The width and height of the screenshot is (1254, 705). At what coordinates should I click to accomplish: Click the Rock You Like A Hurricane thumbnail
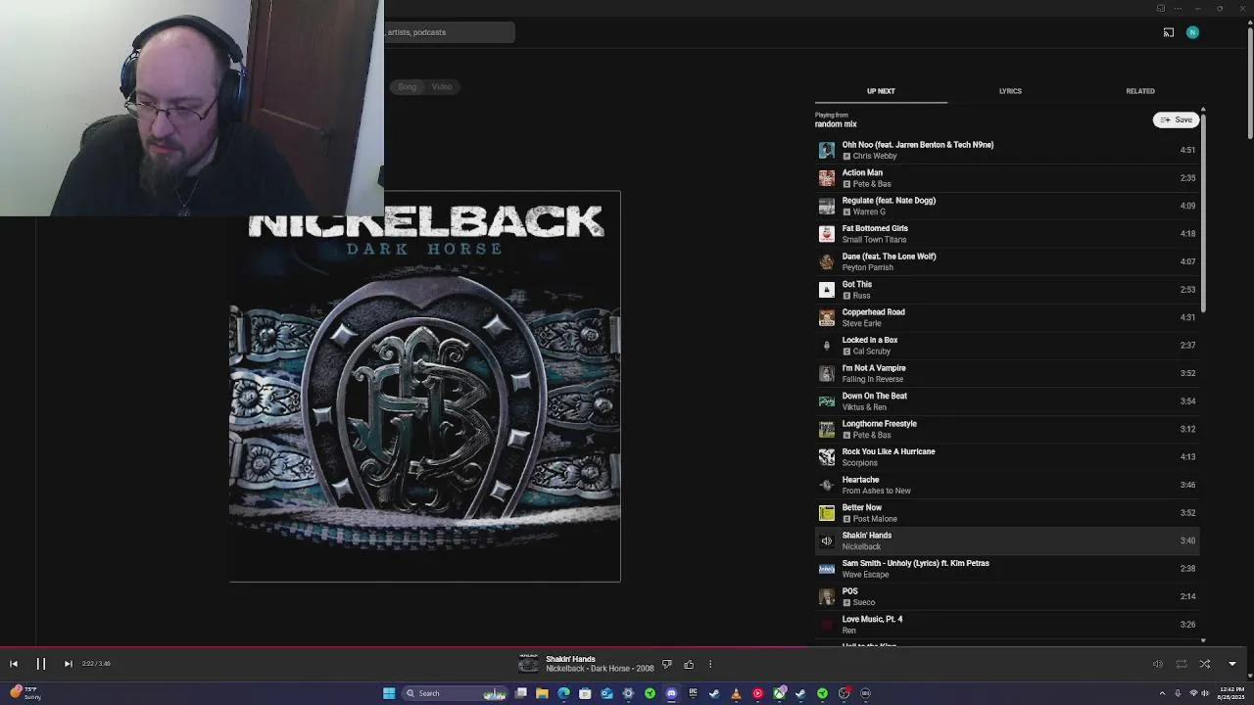(827, 457)
